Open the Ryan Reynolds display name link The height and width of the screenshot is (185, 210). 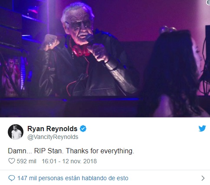point(52,129)
